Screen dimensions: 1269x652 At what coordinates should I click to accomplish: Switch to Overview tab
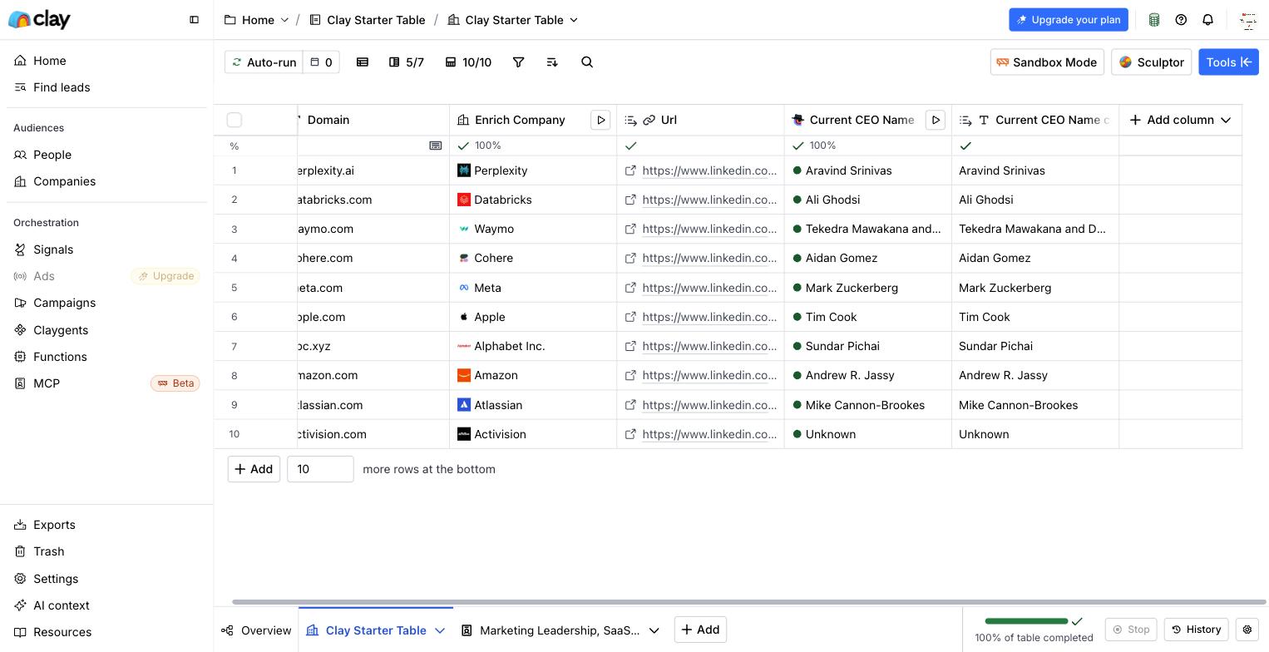[256, 630]
